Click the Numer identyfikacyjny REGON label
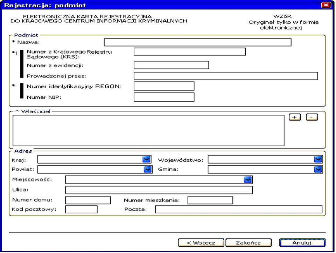This screenshot has width=336, height=253. click(74, 87)
